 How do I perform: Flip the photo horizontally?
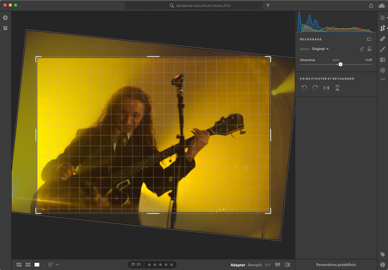pyautogui.click(x=326, y=88)
